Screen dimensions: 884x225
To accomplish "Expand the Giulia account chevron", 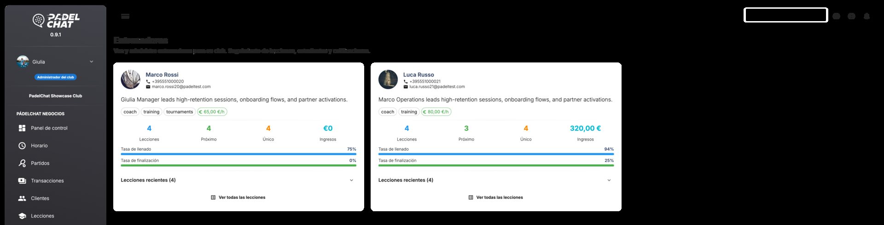I will 91,62.
